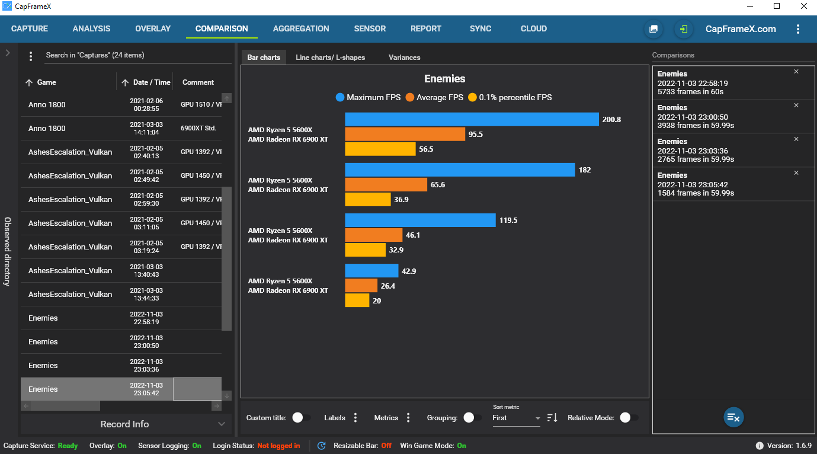
Task: Enable Relative Mode switch
Action: tap(629, 418)
